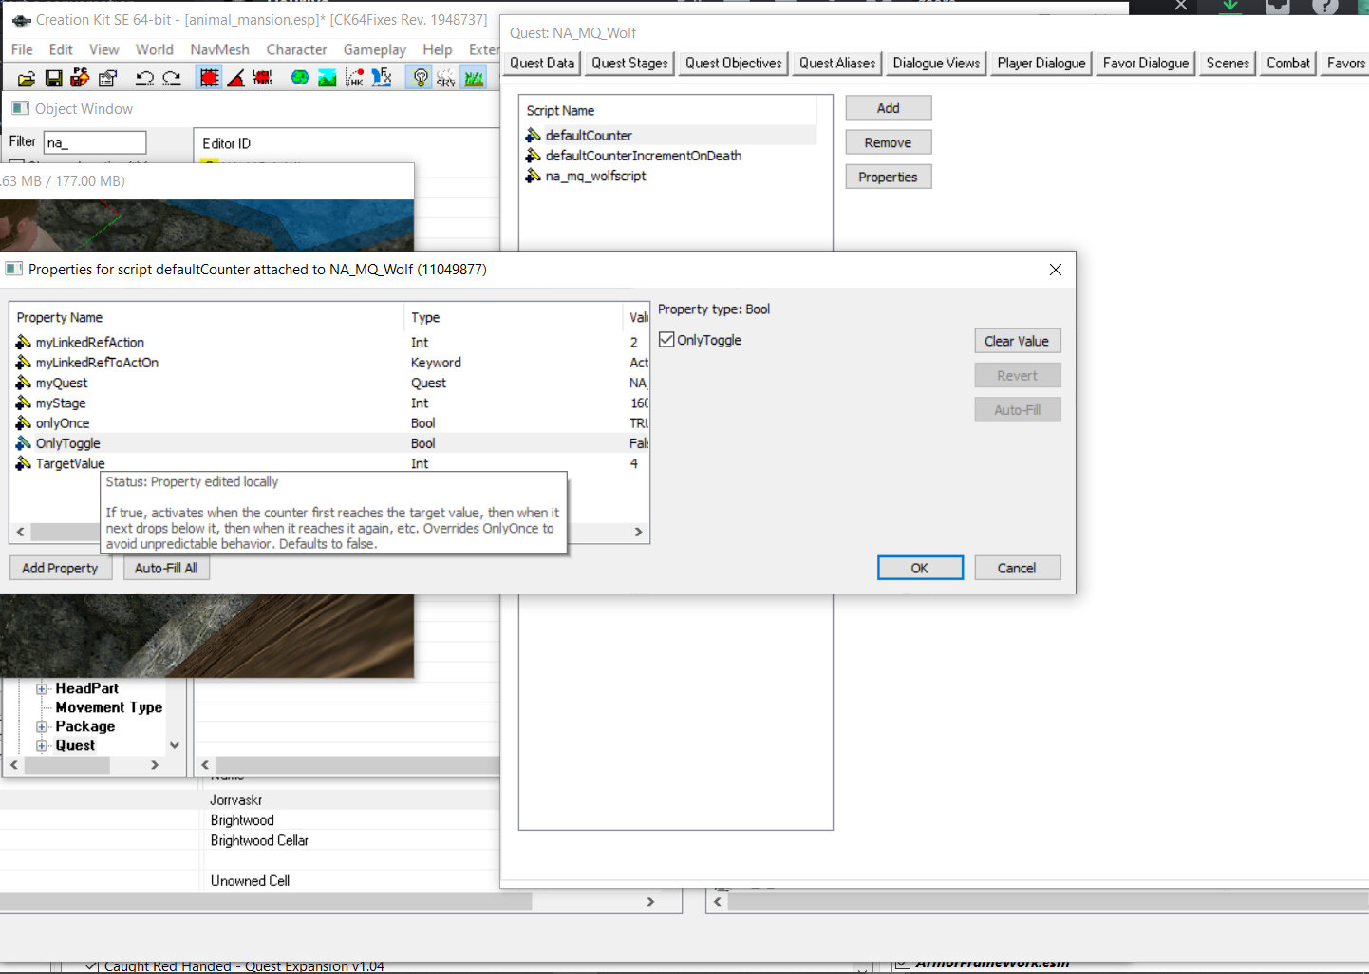Redo the action in toolbar

[x=171, y=78]
